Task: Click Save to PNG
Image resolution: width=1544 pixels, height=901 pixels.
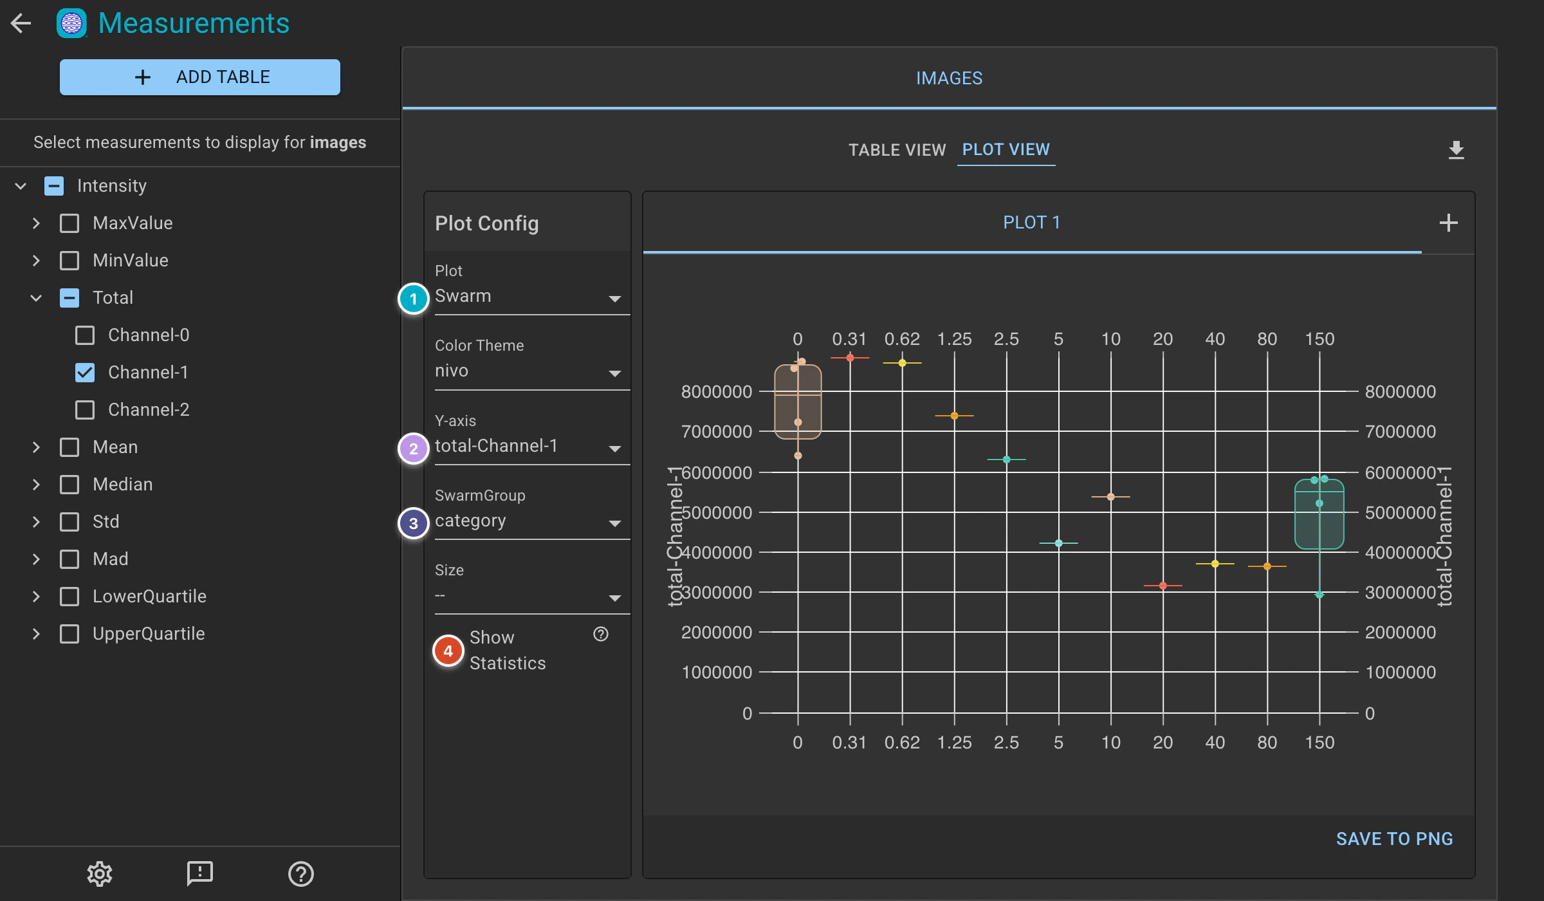Action: pos(1394,839)
